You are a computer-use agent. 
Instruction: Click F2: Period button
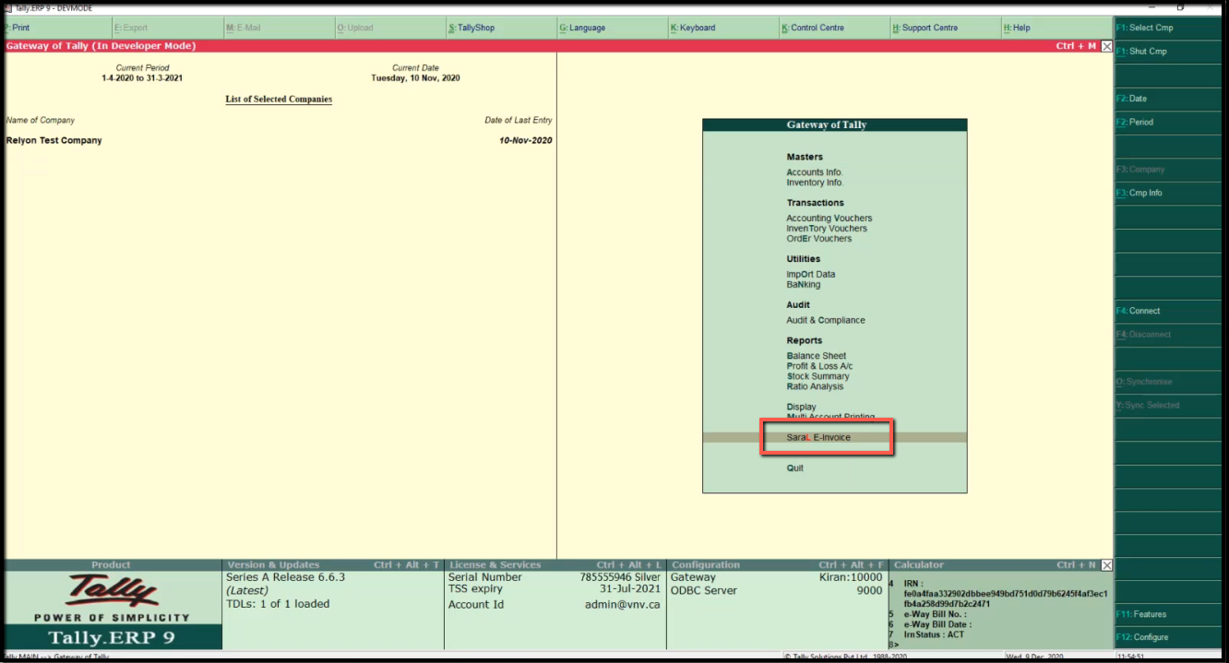[x=1170, y=122]
